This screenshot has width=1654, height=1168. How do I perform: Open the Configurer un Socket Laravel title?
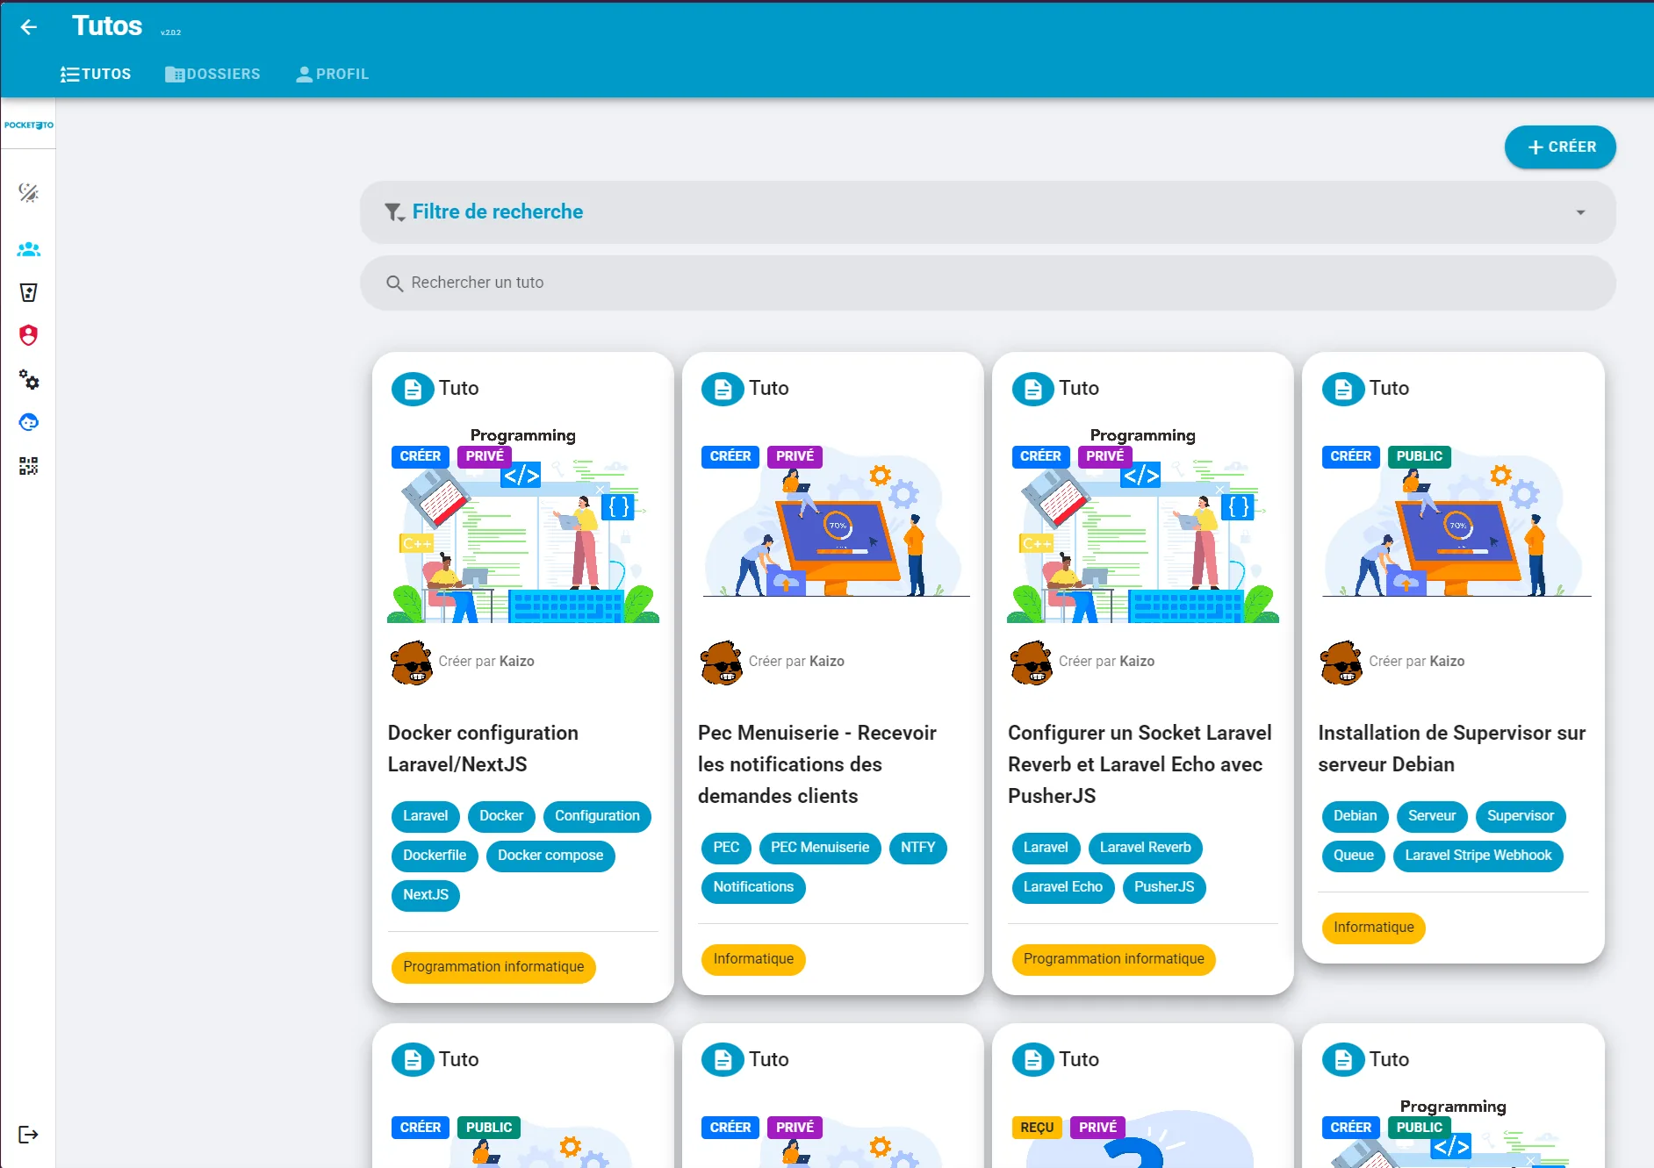pos(1140,764)
